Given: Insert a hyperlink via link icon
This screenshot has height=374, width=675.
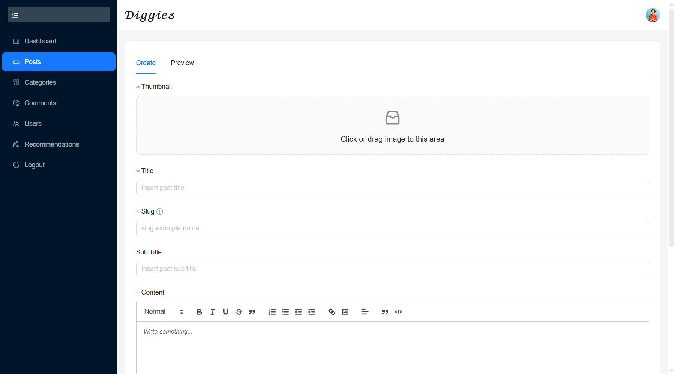Looking at the screenshot, I should [x=332, y=312].
